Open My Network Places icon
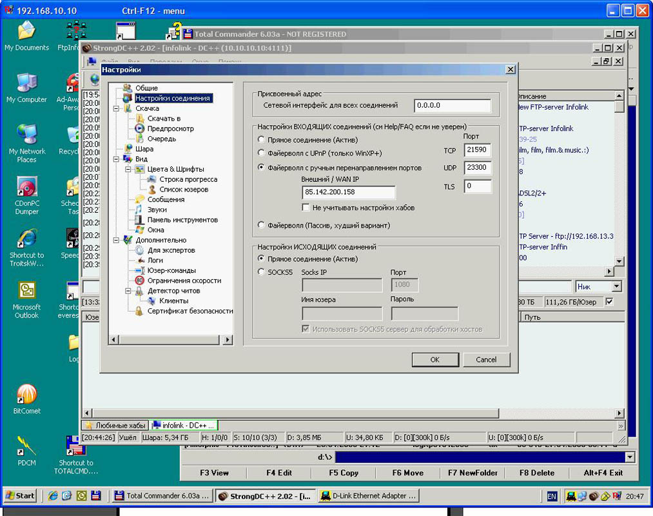653x516 pixels. click(26, 143)
